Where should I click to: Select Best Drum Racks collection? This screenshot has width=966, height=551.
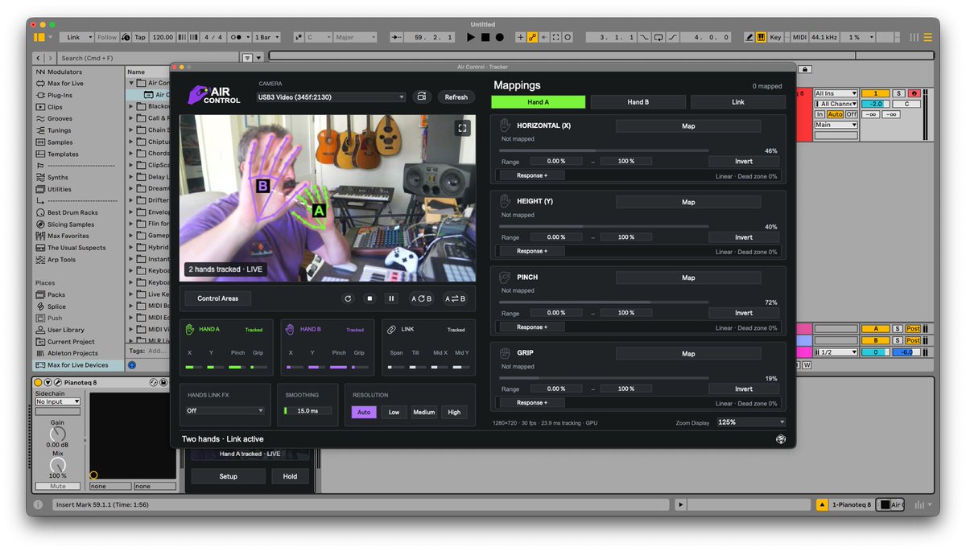pos(72,212)
